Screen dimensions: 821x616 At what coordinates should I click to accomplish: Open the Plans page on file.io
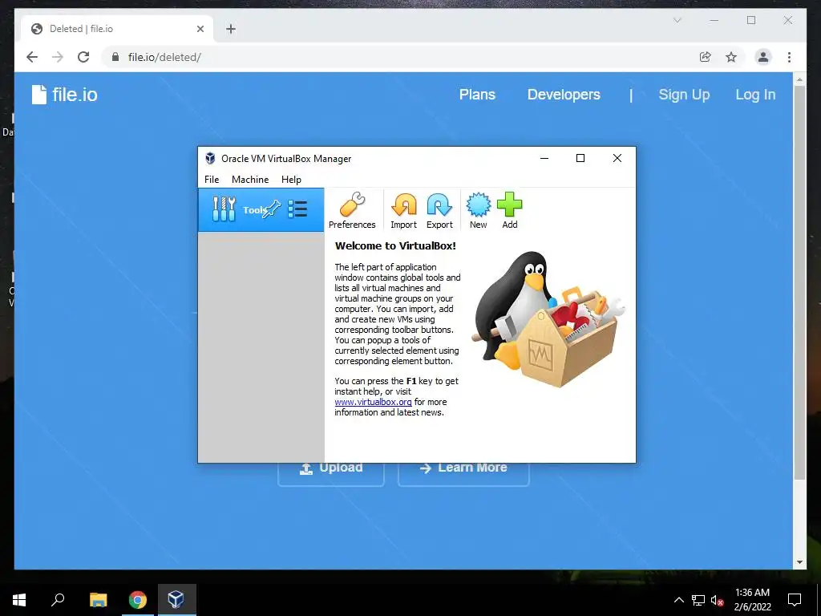477,95
